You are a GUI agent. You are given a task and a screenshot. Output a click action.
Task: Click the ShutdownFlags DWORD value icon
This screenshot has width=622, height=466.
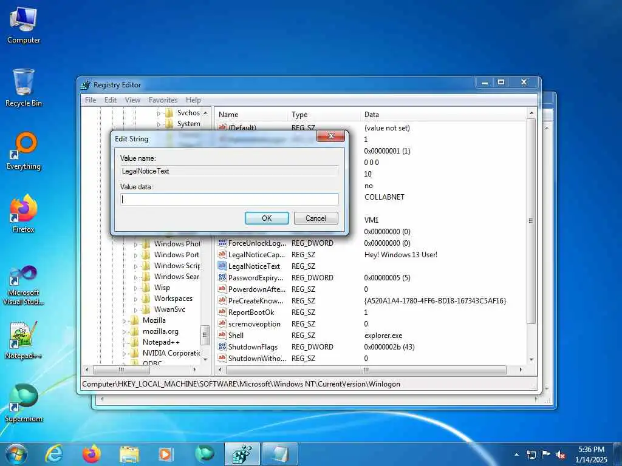tap(222, 346)
